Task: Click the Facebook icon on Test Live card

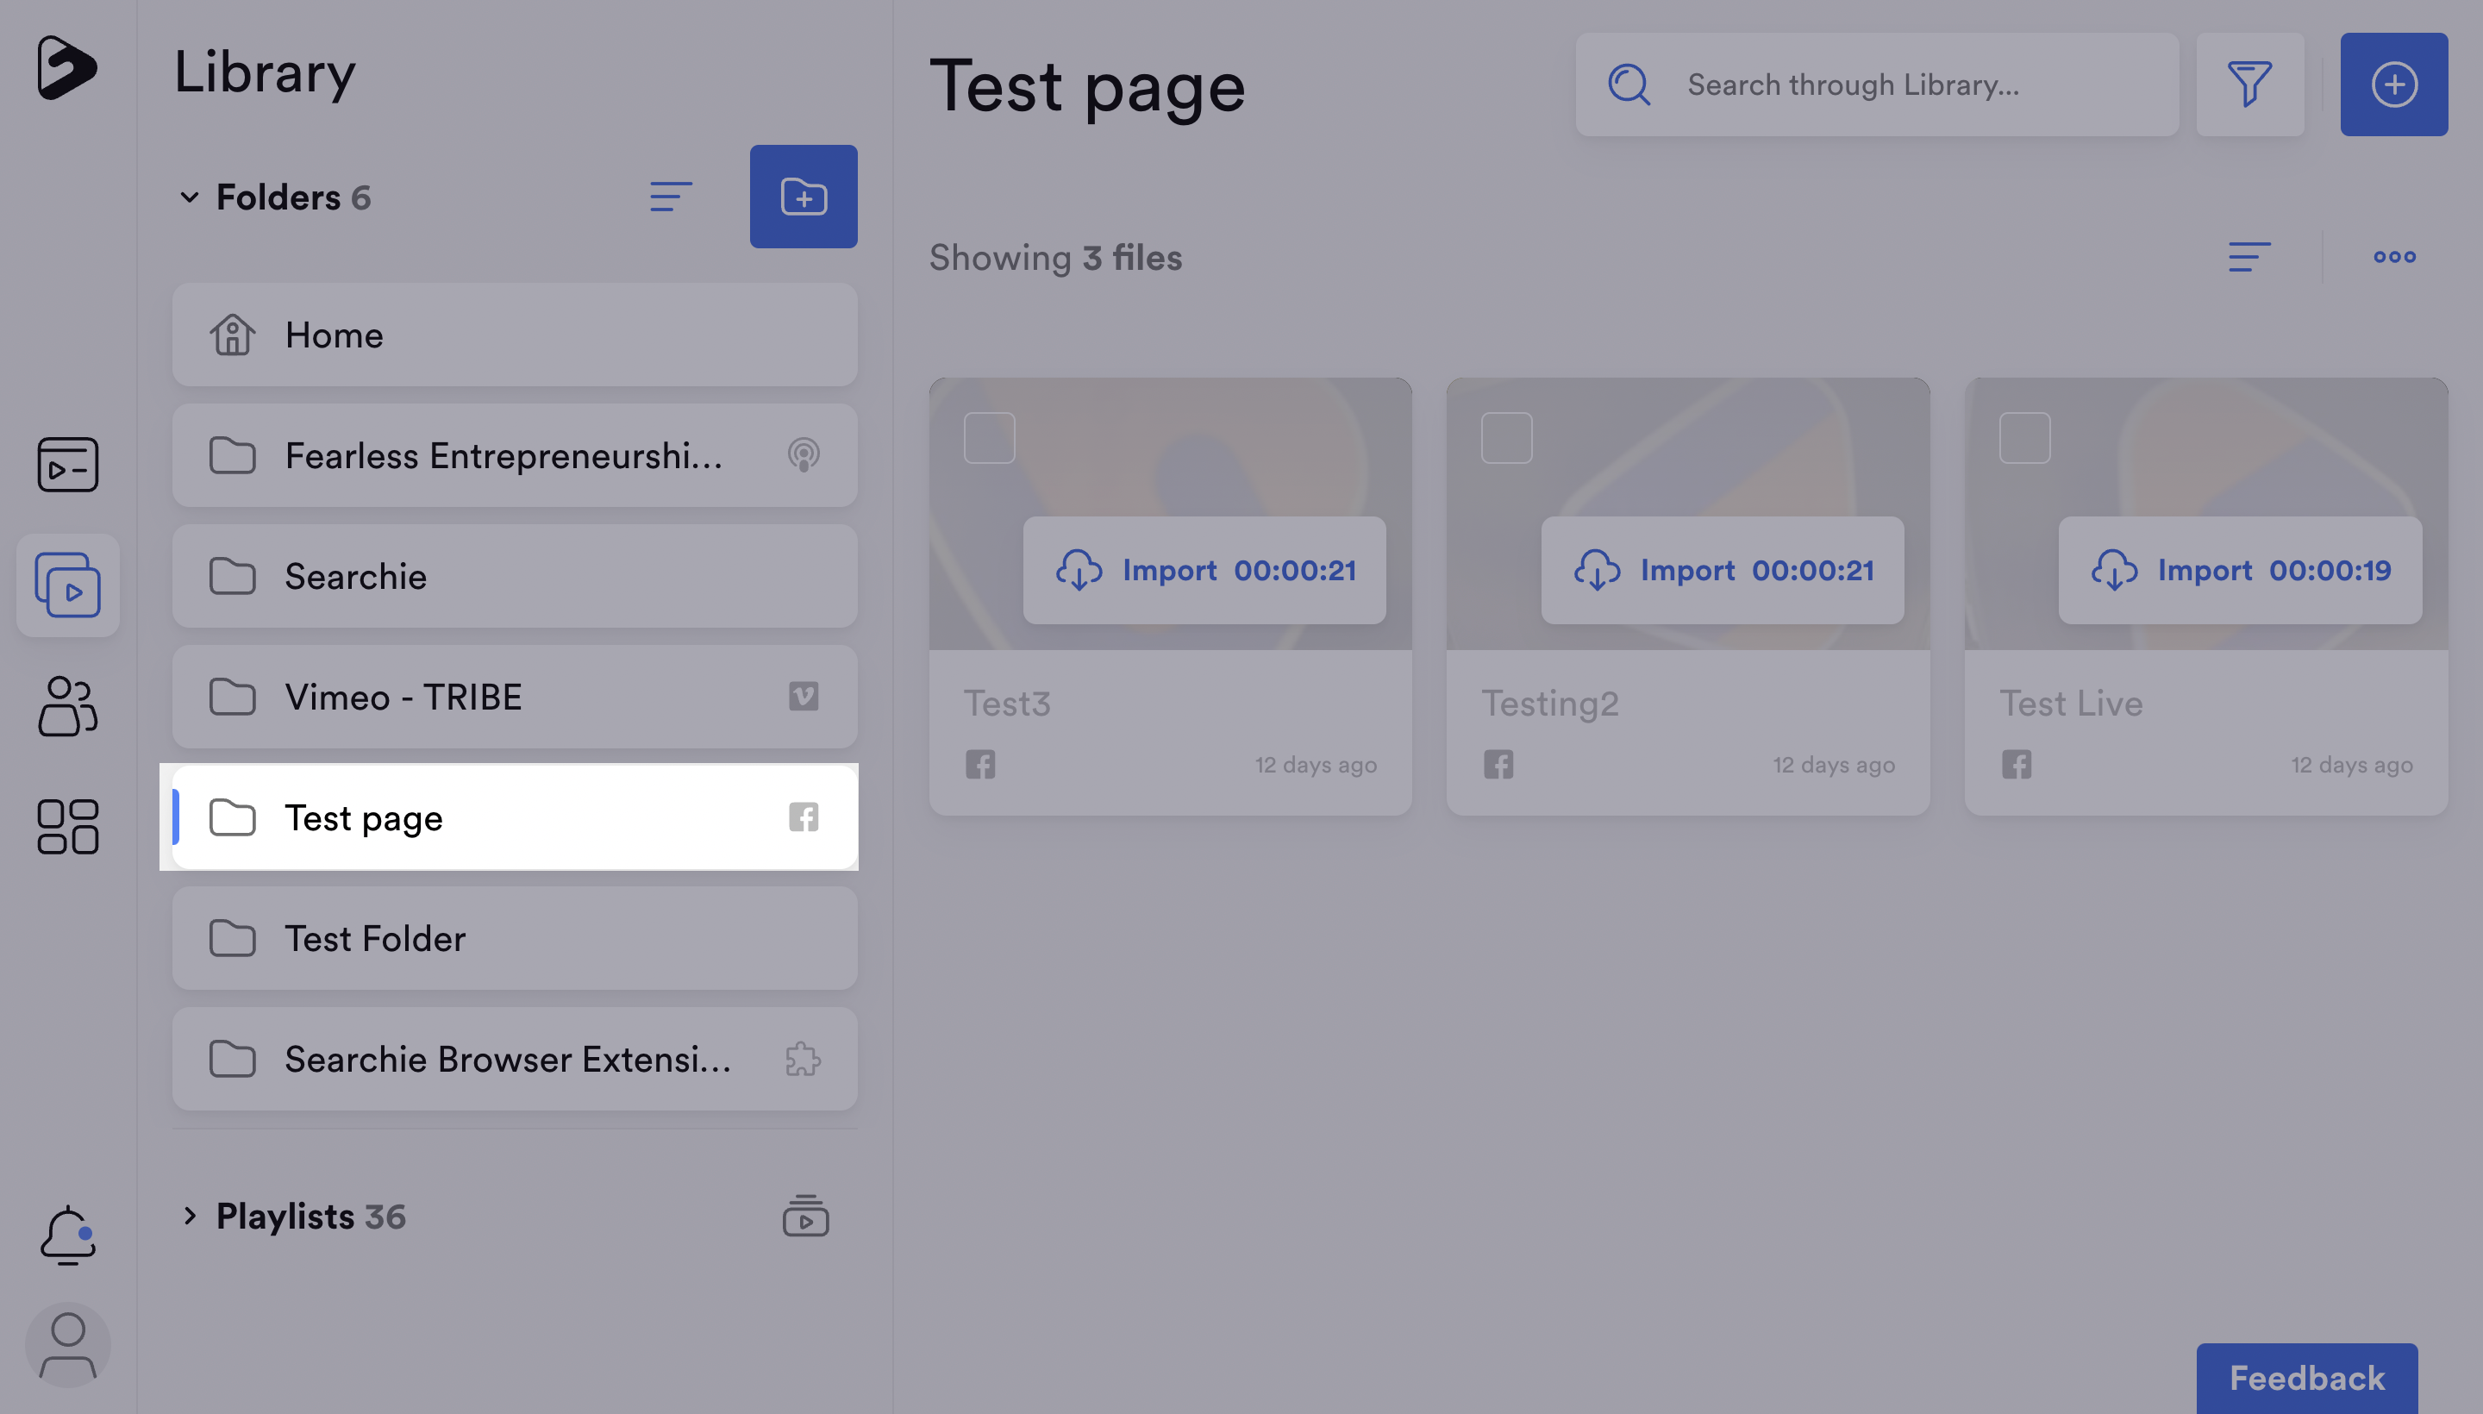Action: [x=2017, y=764]
